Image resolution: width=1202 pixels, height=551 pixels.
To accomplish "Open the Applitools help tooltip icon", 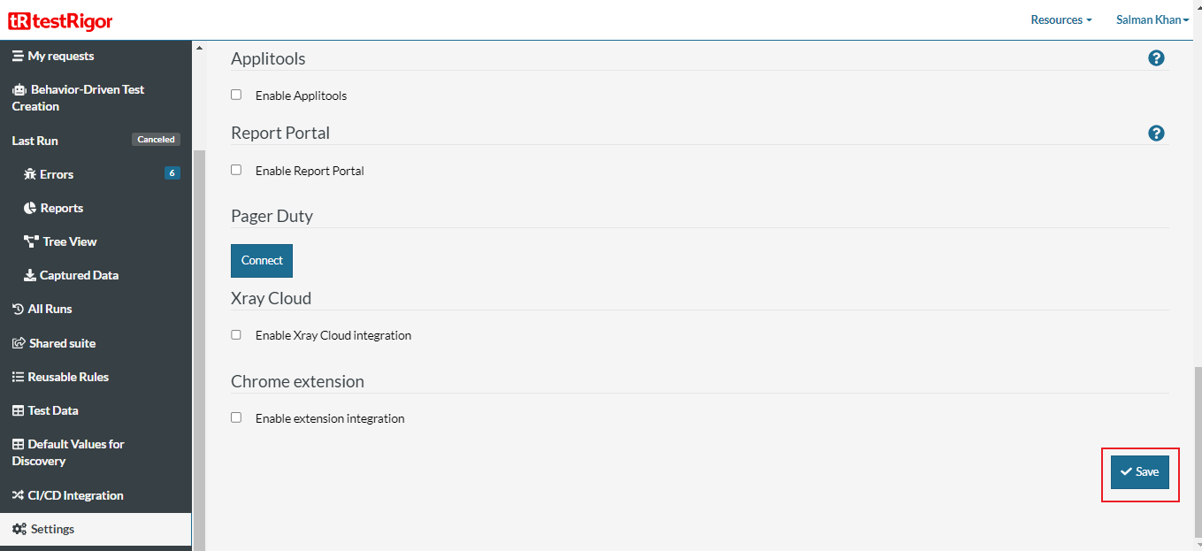I will click(1156, 57).
